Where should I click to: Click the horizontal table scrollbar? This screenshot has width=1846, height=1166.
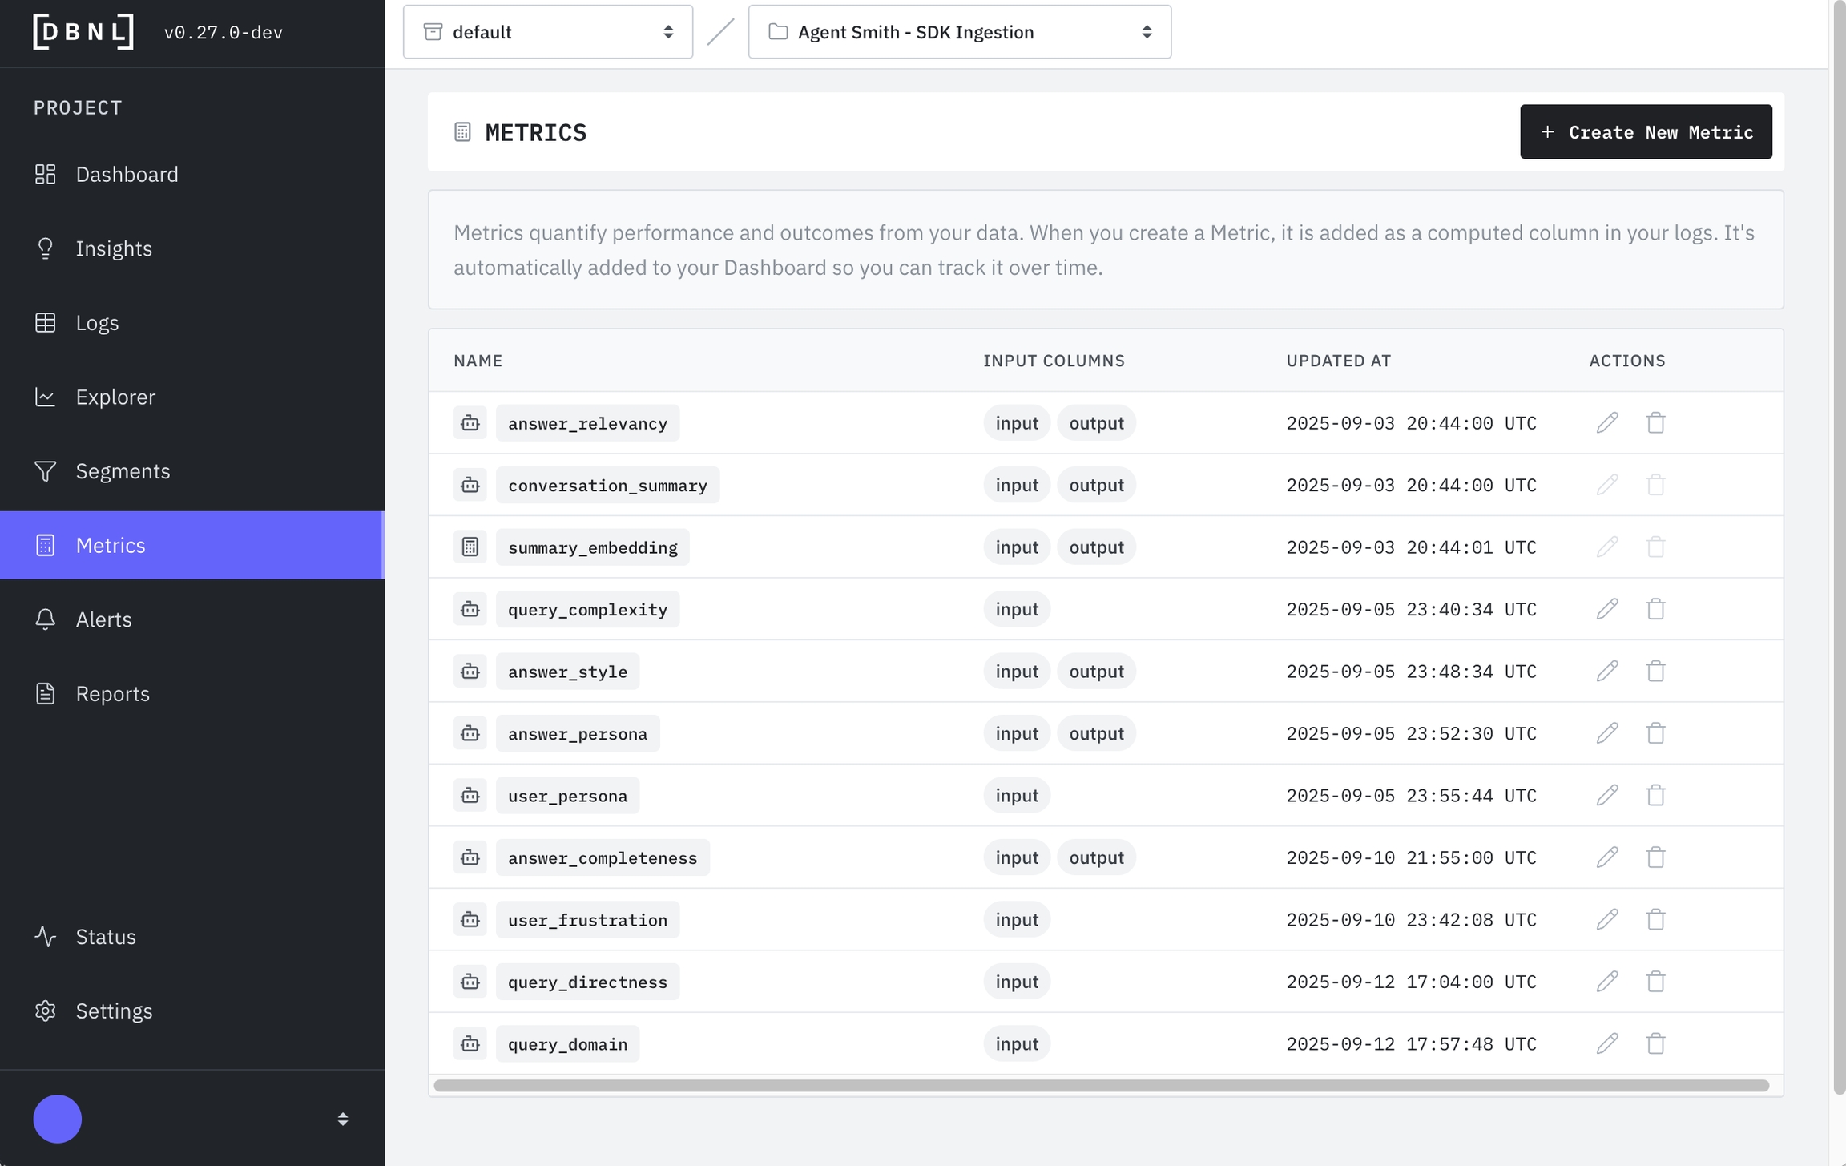point(1101,1086)
